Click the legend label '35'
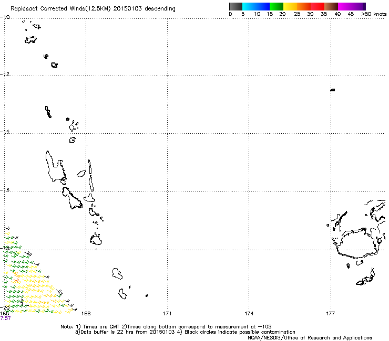The image size is (389, 341). (x=324, y=14)
